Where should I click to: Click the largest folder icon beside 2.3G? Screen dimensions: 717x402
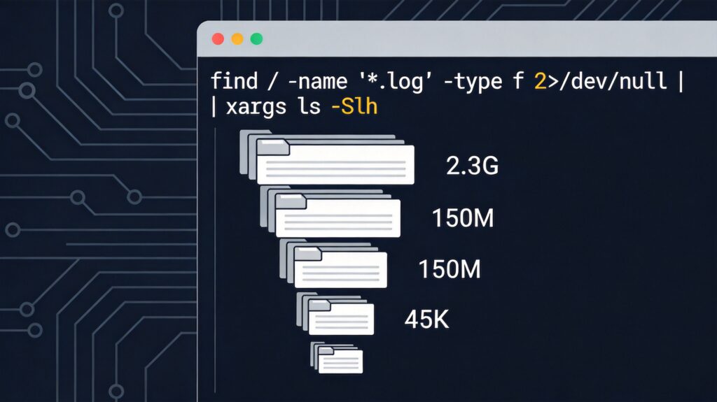pyautogui.click(x=328, y=160)
